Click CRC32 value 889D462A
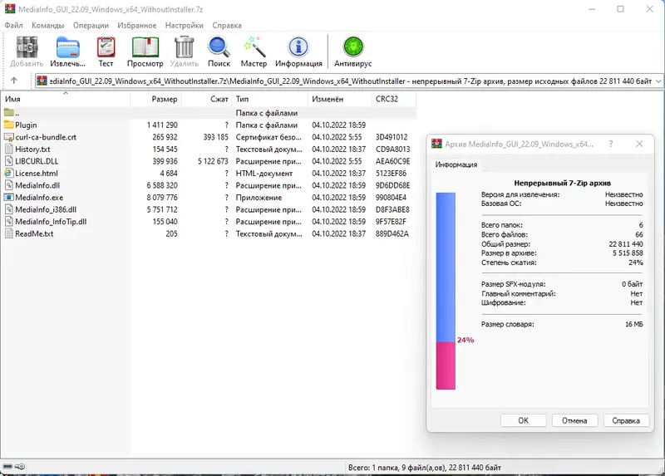This screenshot has height=476, width=665. coord(392,233)
